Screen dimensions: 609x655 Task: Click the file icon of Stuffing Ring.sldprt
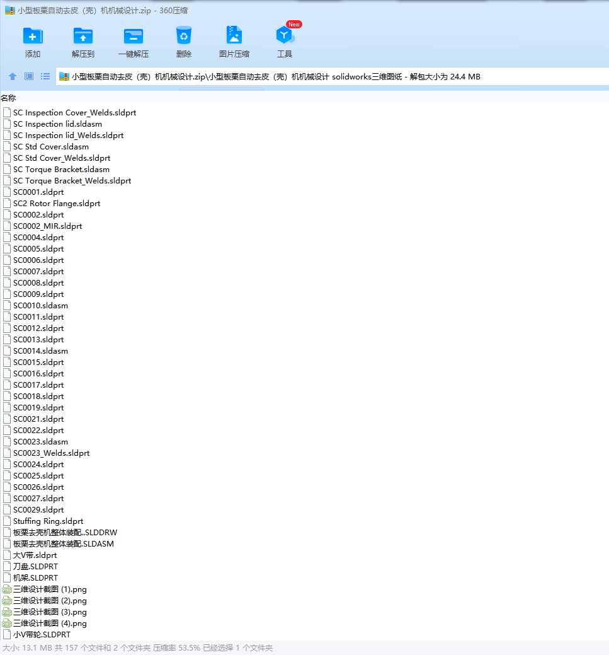pyautogui.click(x=7, y=521)
